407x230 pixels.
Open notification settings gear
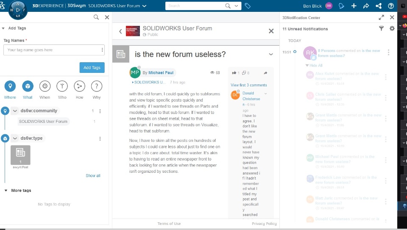392,28
